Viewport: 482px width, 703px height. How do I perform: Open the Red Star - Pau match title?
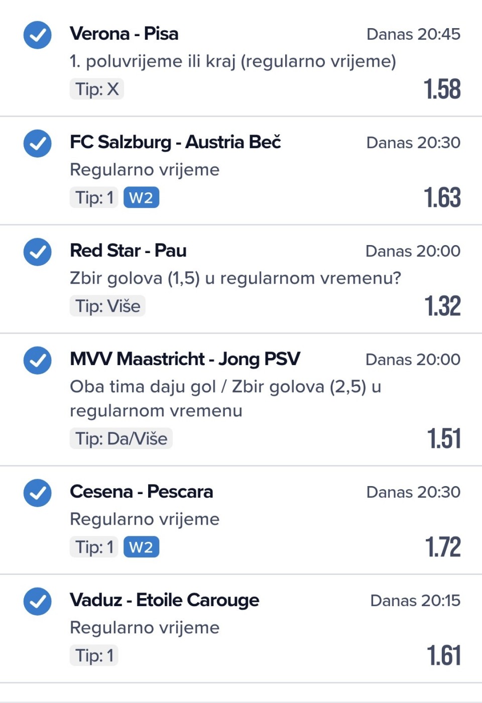point(128,251)
